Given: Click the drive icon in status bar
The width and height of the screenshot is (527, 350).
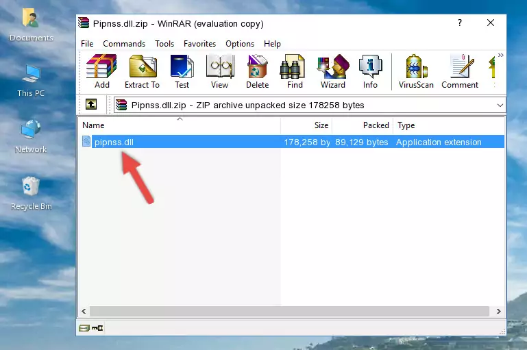Looking at the screenshot, I should 84,328.
